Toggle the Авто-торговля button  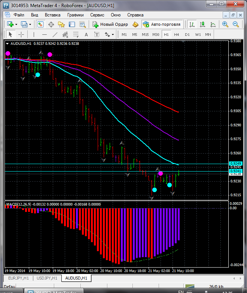(x=162, y=24)
